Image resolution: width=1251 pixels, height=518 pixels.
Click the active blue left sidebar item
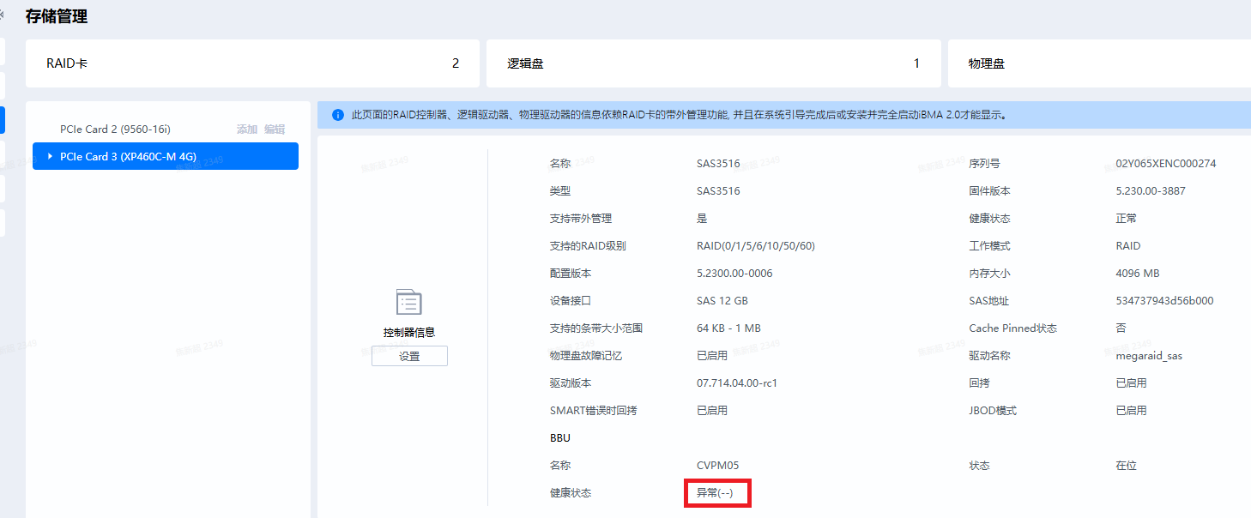pos(3,119)
